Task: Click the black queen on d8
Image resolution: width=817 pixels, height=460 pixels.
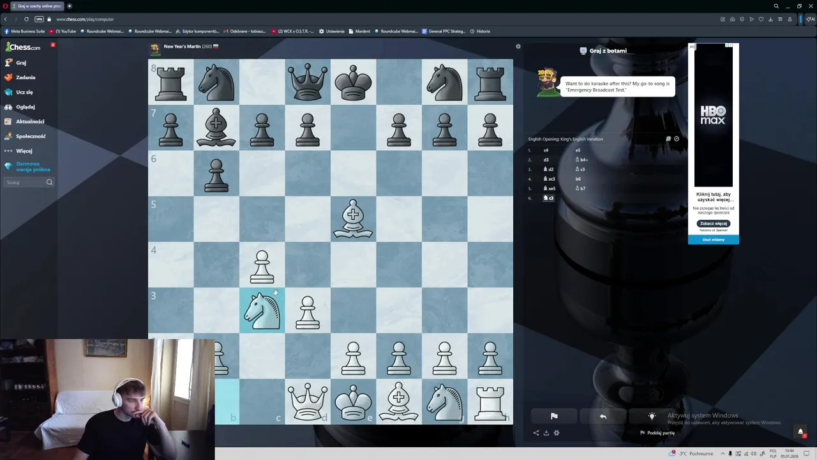Action: (x=308, y=82)
